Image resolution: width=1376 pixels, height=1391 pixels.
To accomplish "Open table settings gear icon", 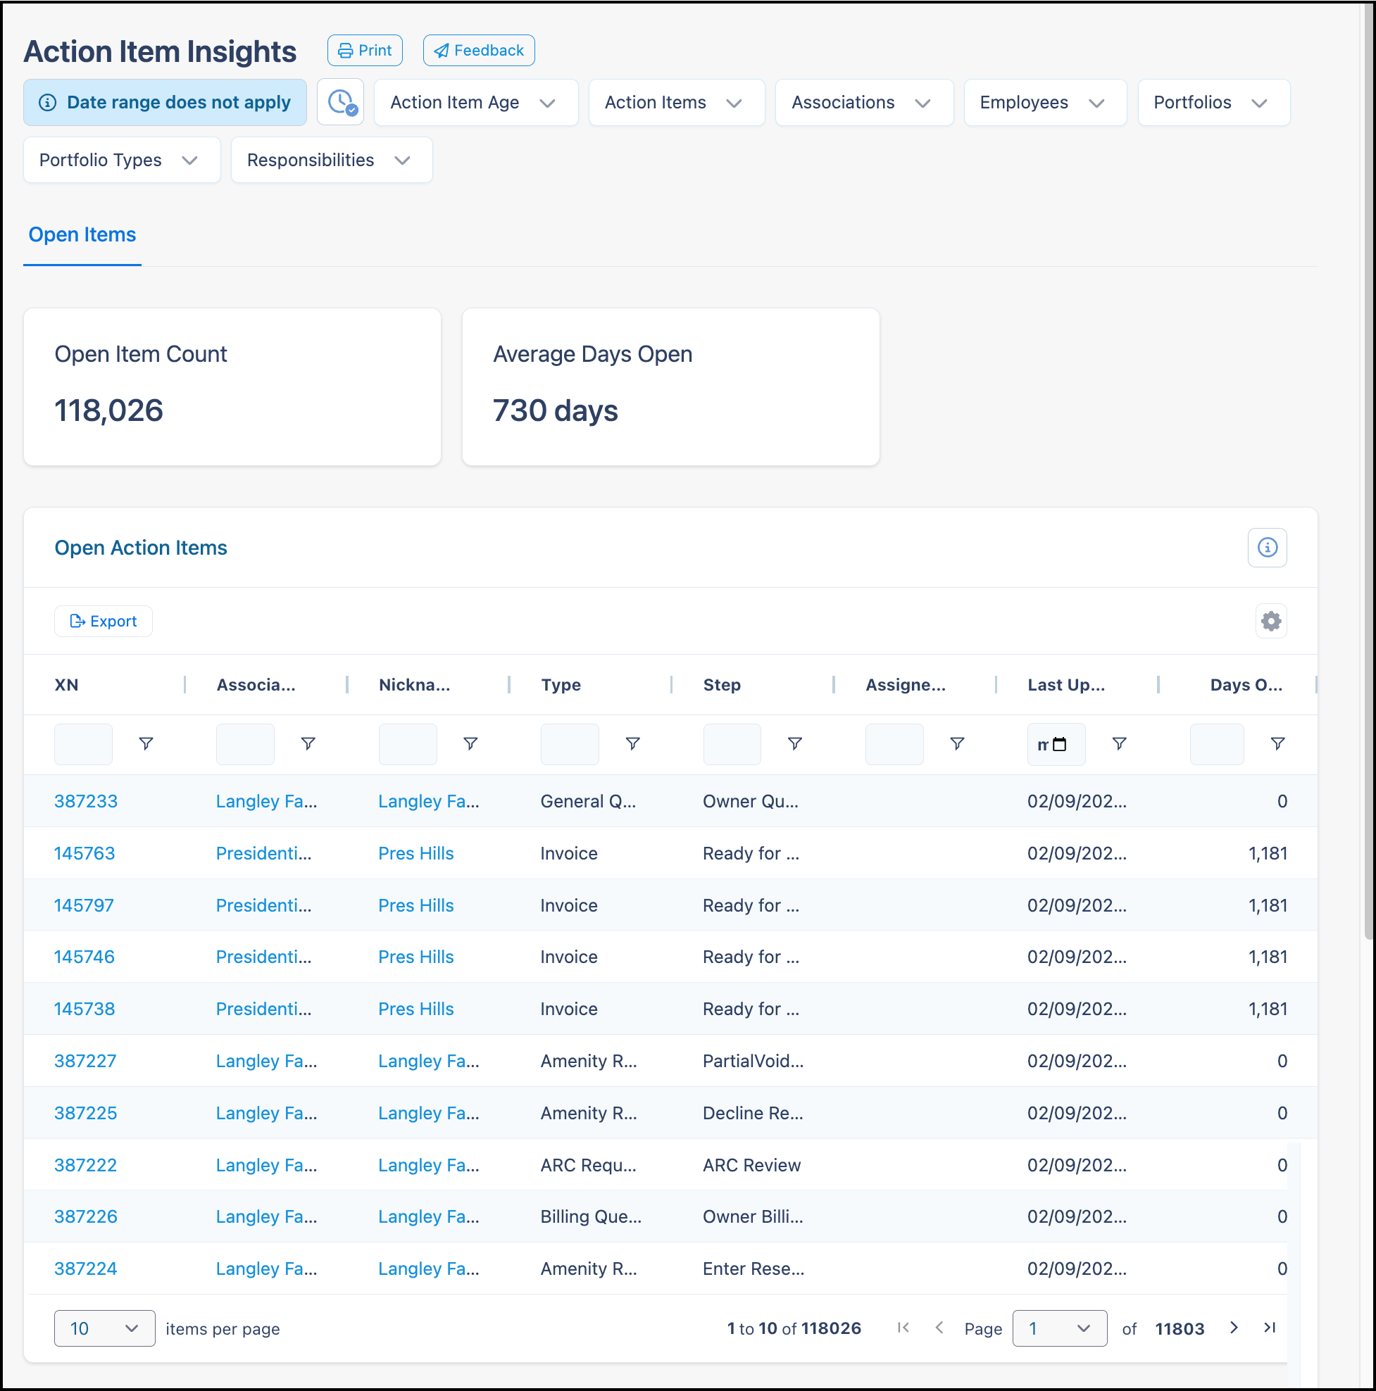I will coord(1271,621).
